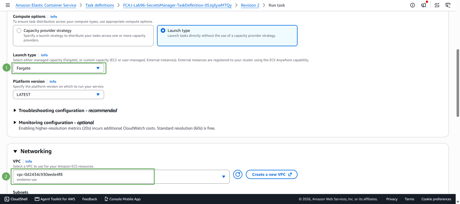Open Console Mobile App link
The height and width of the screenshot is (204, 460).
pos(122,199)
